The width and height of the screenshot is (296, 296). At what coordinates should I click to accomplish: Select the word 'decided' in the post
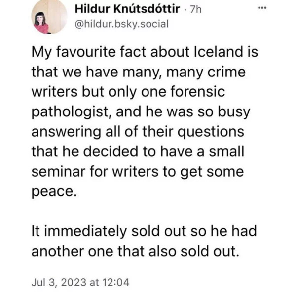point(111,151)
